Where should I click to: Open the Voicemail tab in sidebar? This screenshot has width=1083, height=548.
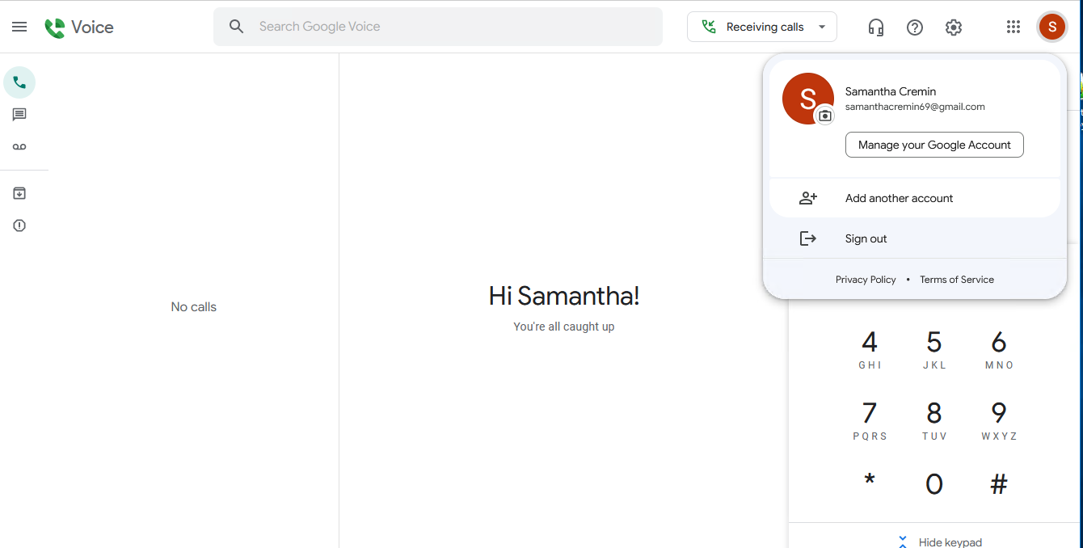[19, 147]
